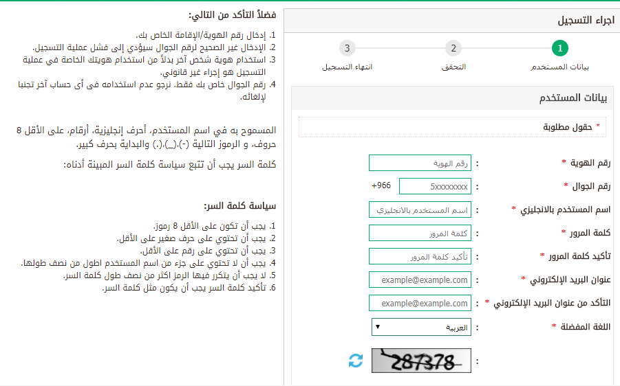
Task: Click the فضلاً التأكد من التالي heading
Action: (x=232, y=15)
